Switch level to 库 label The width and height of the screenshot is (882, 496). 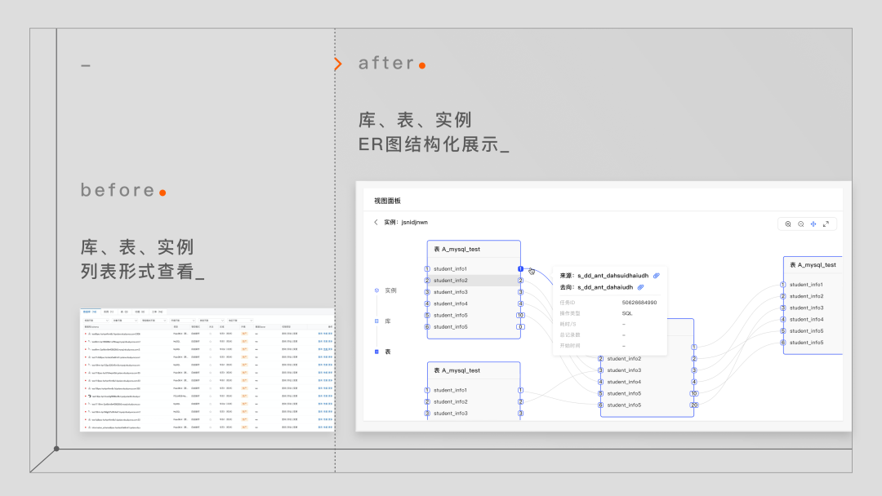pyautogui.click(x=388, y=321)
